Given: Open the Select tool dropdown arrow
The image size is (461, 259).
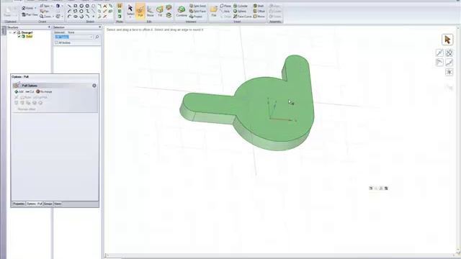Looking at the screenshot, I should [130, 17].
